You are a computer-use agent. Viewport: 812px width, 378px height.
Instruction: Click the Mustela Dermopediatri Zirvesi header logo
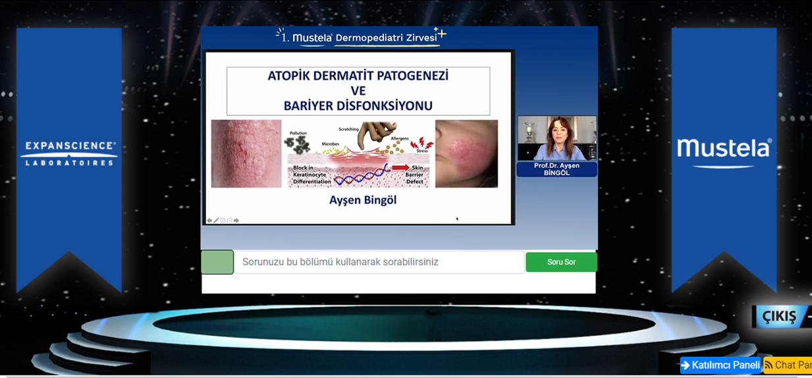tap(361, 37)
